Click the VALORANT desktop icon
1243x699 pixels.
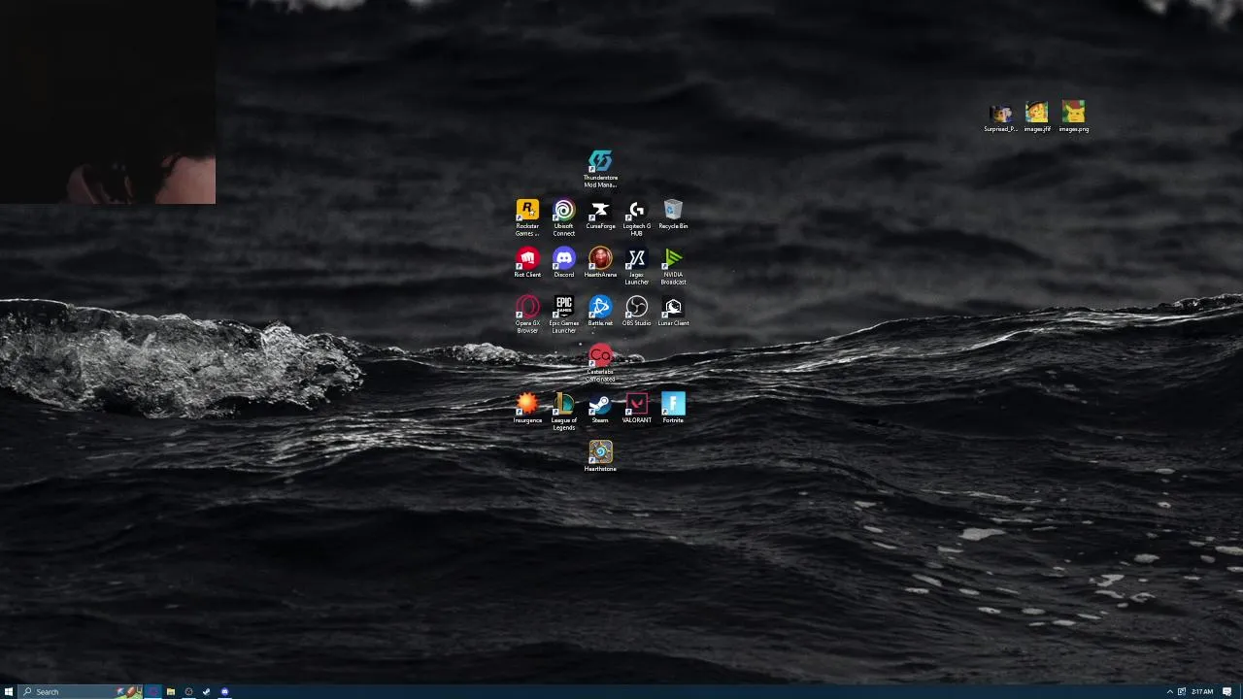636,409
